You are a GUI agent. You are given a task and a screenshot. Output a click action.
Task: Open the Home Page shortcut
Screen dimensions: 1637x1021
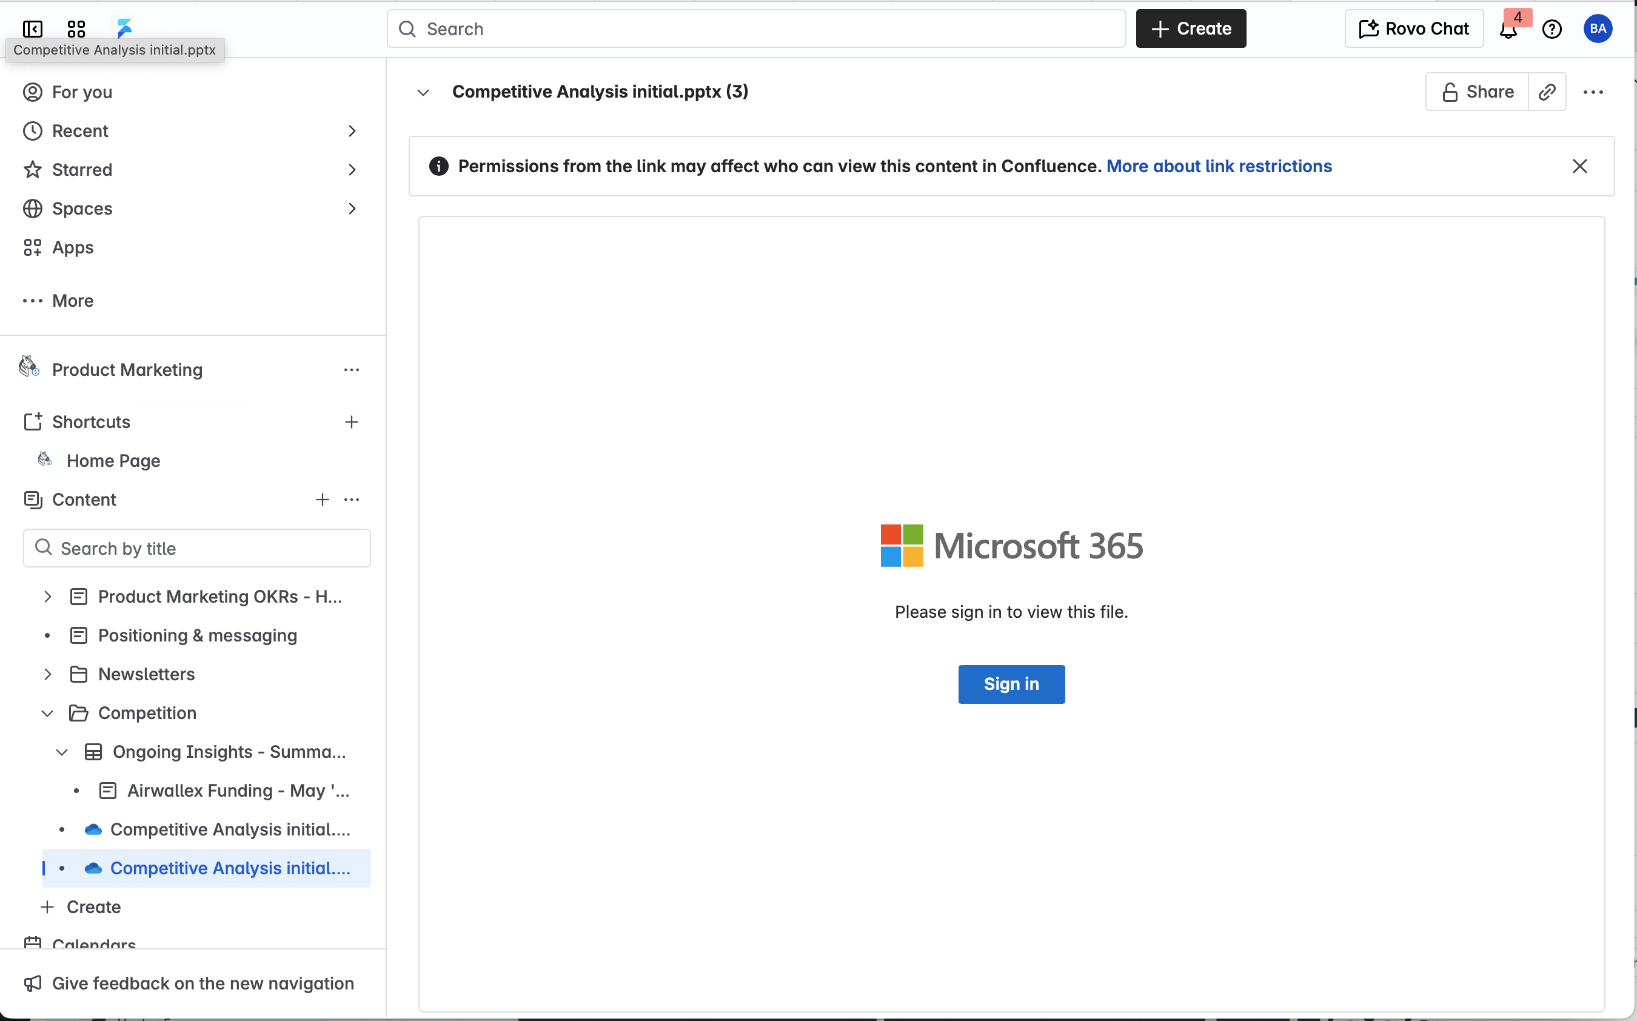coord(113,461)
